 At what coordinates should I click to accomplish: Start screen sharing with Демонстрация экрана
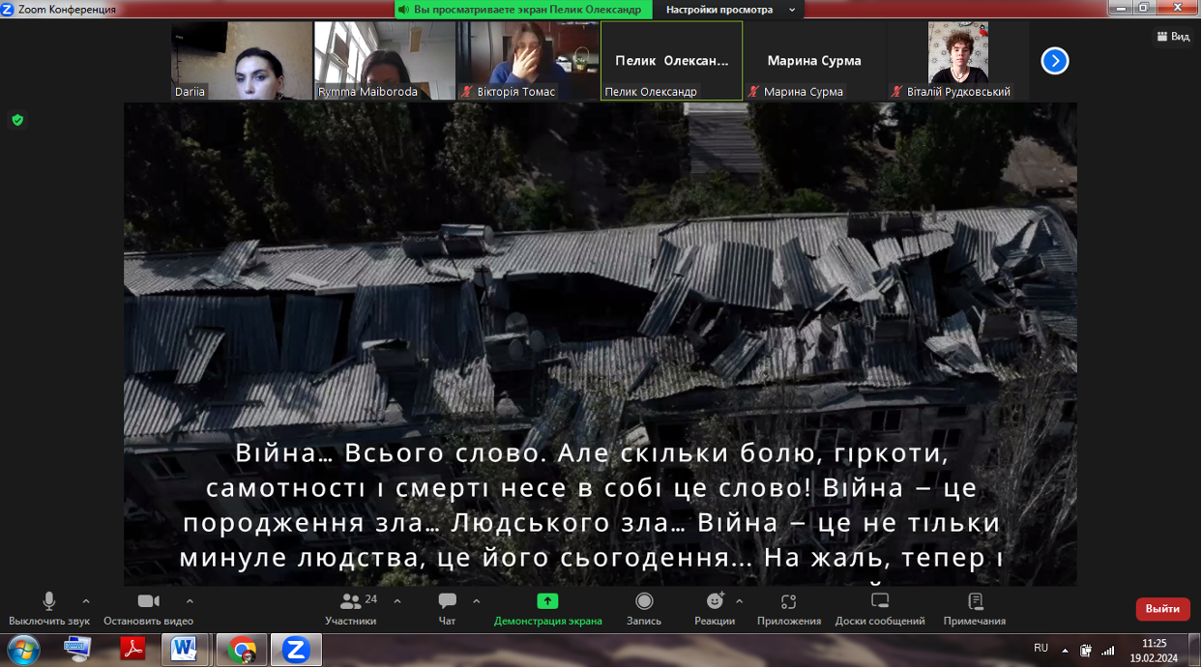(x=547, y=608)
